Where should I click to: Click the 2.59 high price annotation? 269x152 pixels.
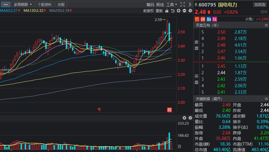(160, 20)
